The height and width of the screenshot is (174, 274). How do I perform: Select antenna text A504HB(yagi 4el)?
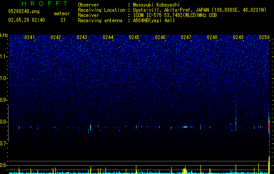click(x=154, y=20)
